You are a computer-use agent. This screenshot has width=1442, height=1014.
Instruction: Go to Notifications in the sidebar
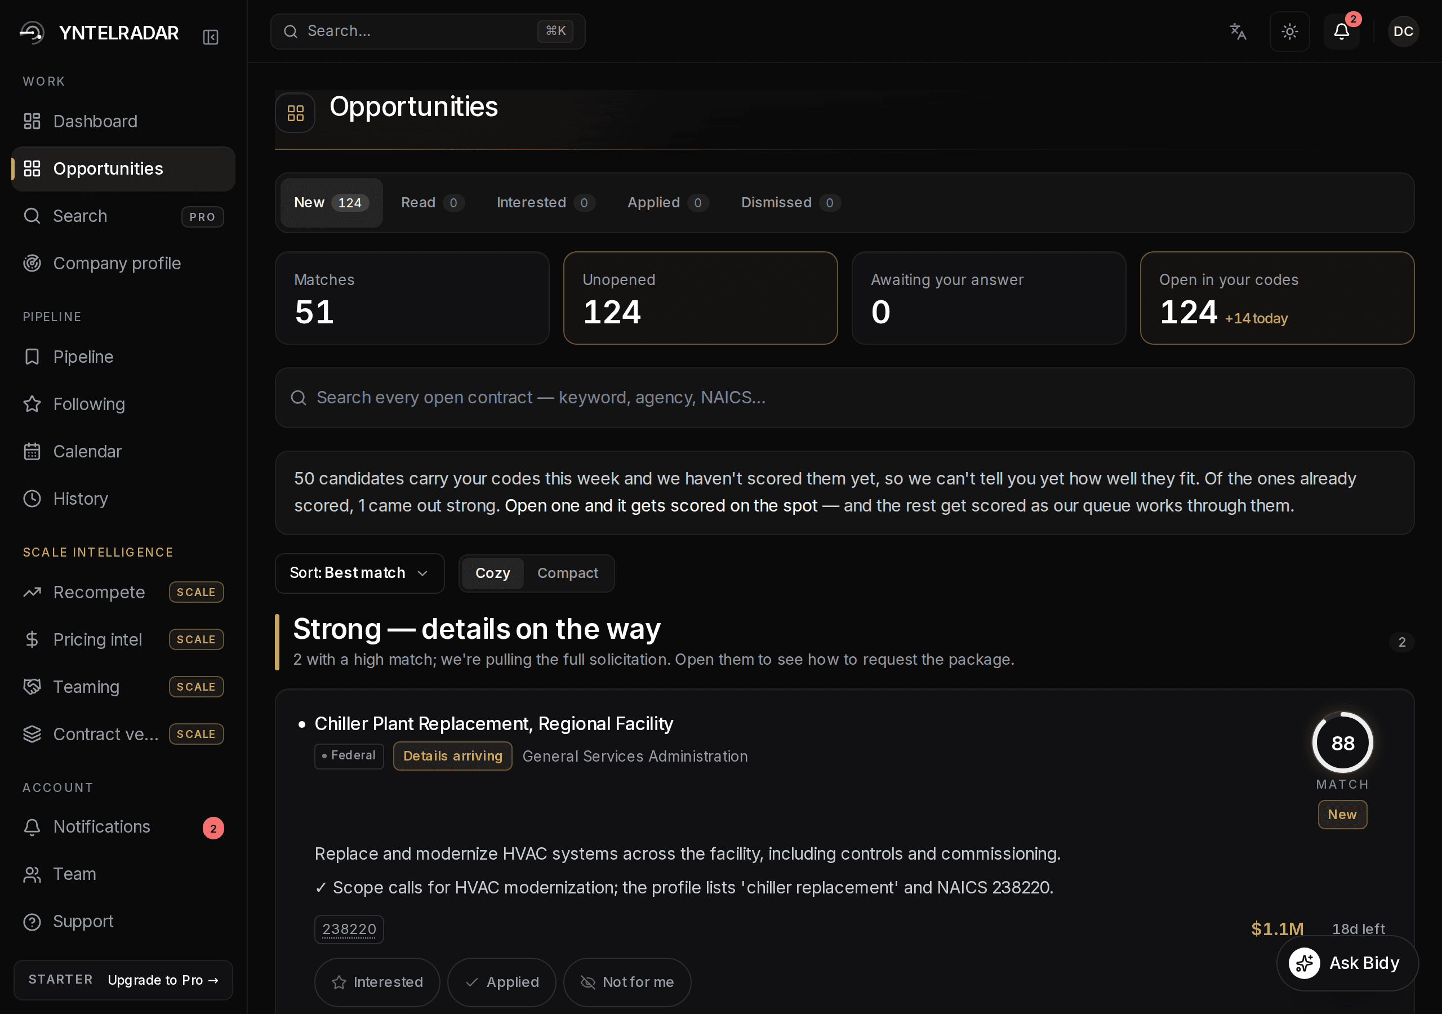(123, 827)
